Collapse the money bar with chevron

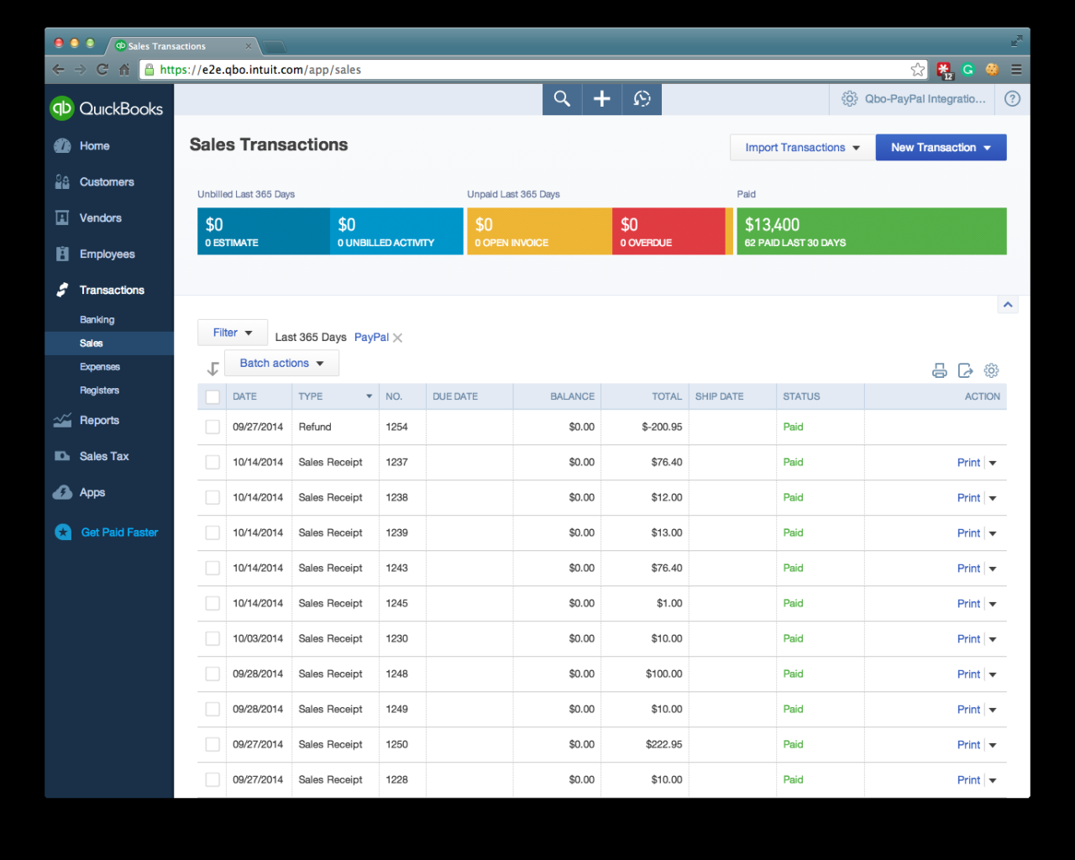coord(1008,305)
